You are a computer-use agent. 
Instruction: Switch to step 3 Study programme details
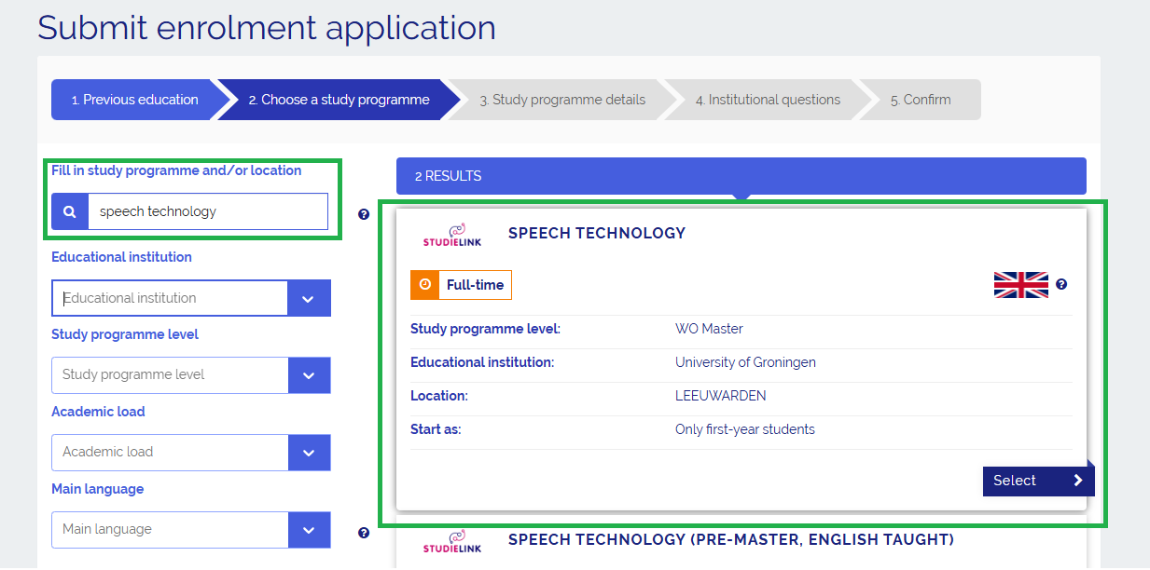click(561, 100)
